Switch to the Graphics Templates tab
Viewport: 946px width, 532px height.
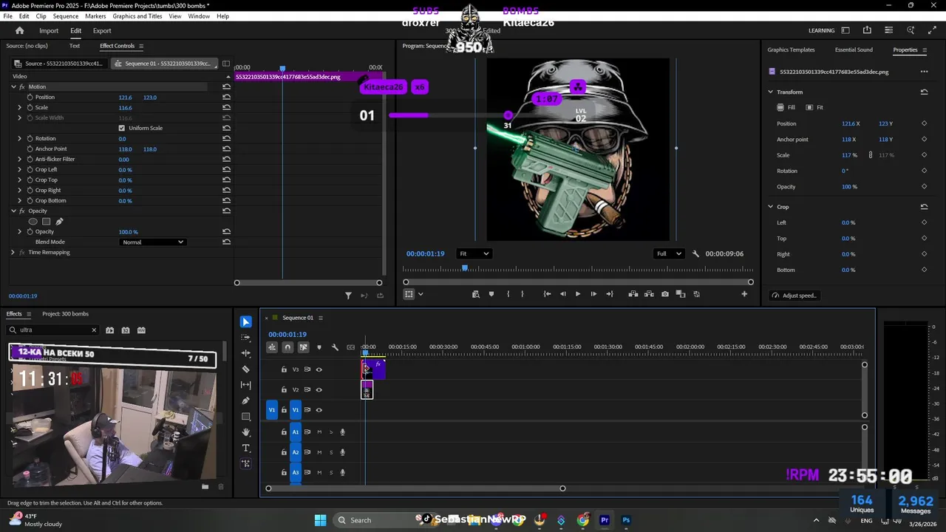pos(791,50)
